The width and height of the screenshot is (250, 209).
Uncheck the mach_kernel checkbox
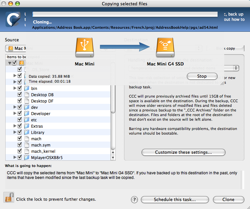20,151
